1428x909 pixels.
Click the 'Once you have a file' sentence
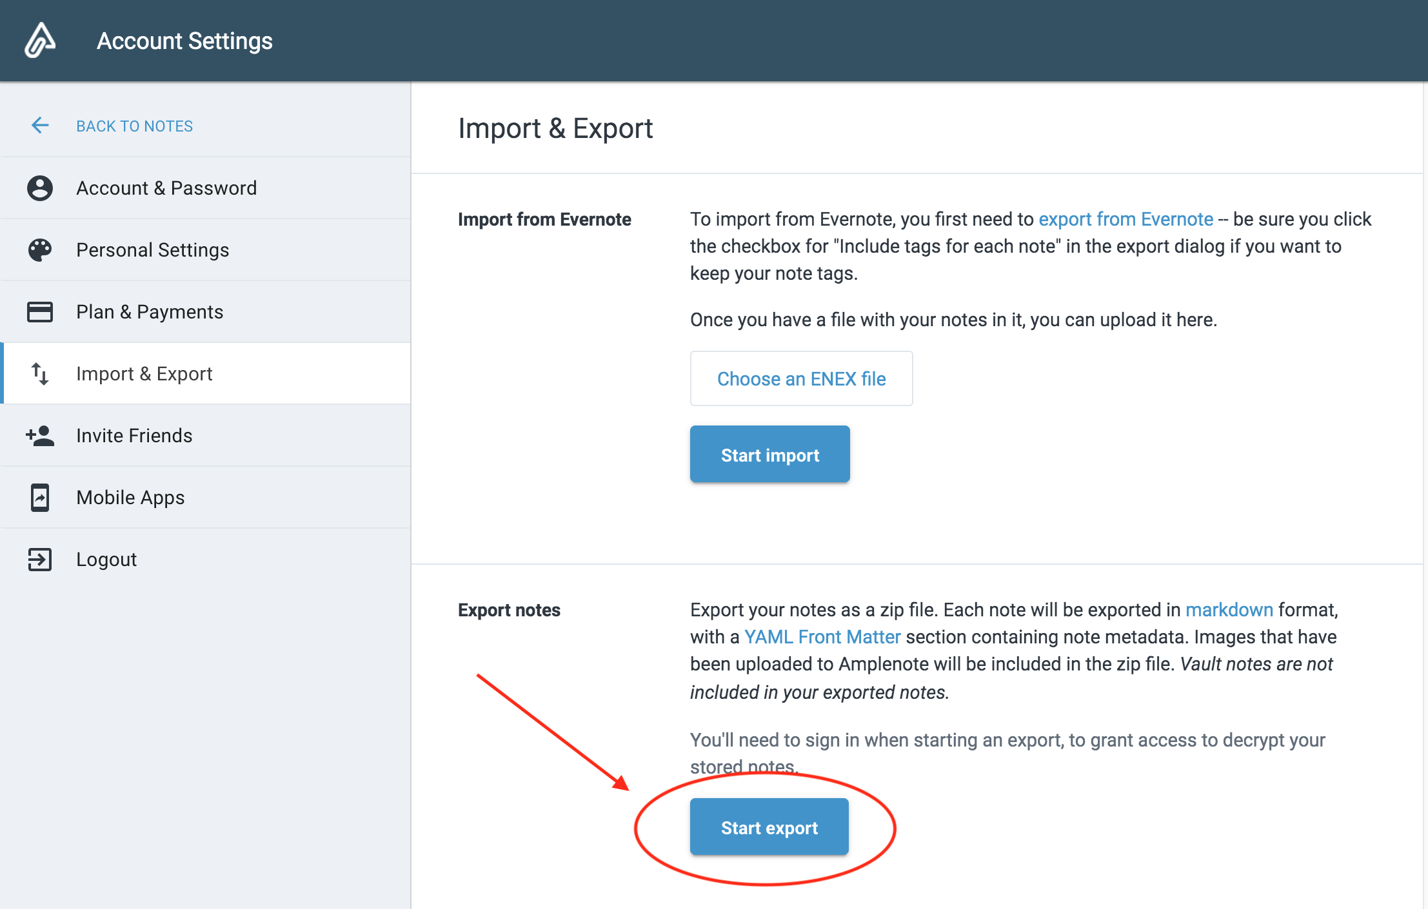[x=953, y=320]
